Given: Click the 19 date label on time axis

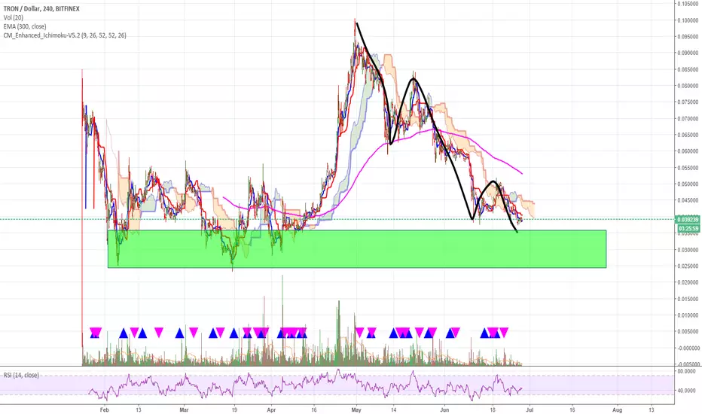Looking at the screenshot, I should (x=234, y=409).
